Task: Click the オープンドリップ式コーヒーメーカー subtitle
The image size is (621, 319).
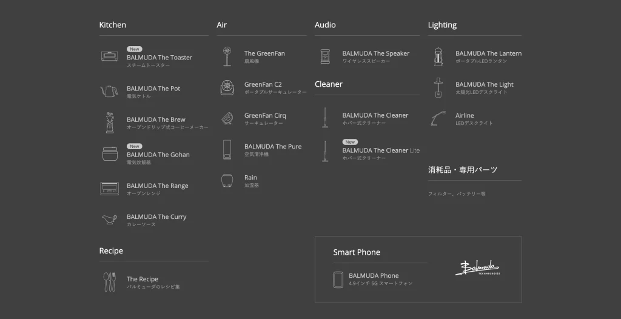Action: point(167,127)
